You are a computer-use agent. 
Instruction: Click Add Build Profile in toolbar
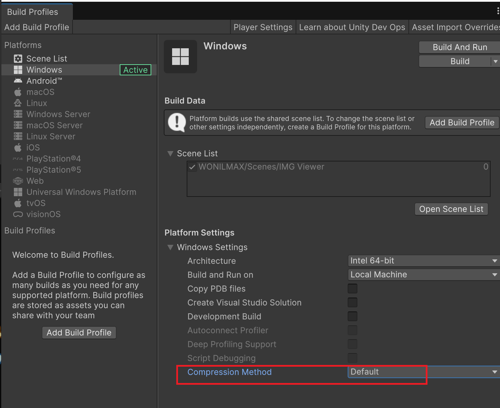[x=37, y=27]
